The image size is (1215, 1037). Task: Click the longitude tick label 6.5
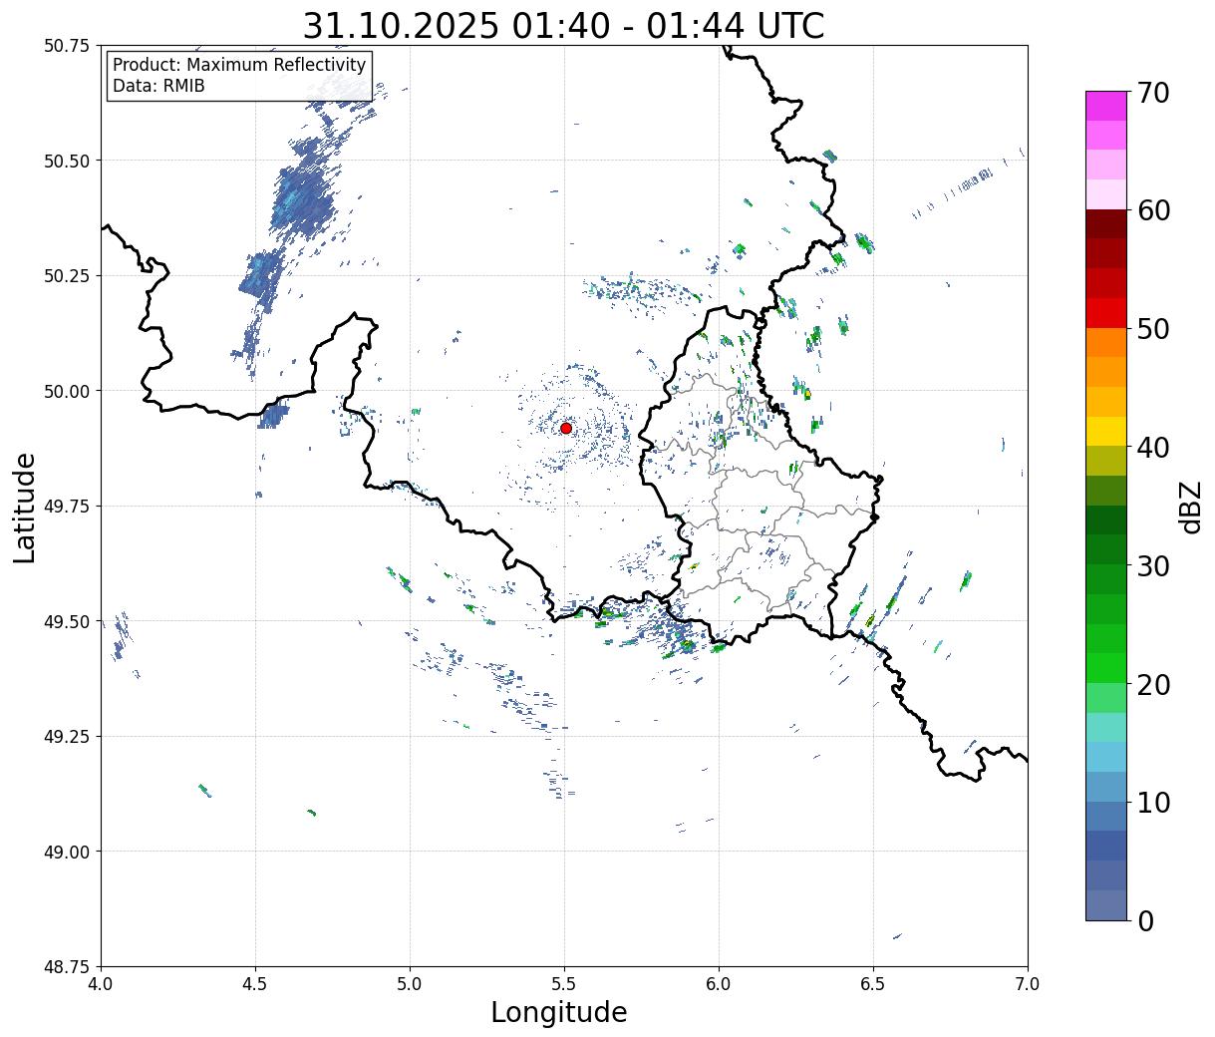click(873, 984)
